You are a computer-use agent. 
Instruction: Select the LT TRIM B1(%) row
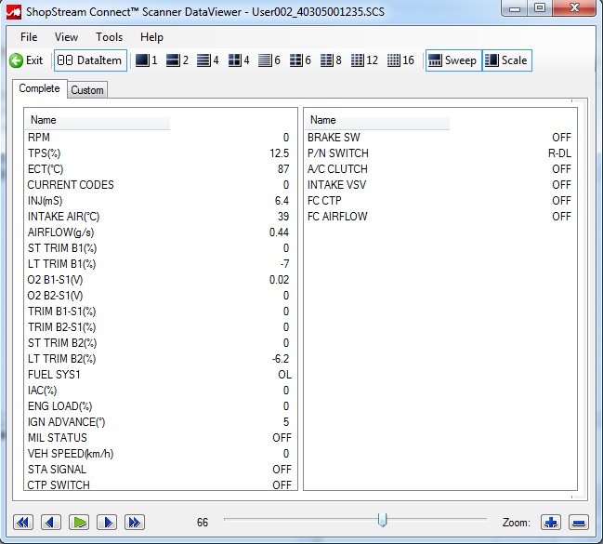tap(161, 264)
